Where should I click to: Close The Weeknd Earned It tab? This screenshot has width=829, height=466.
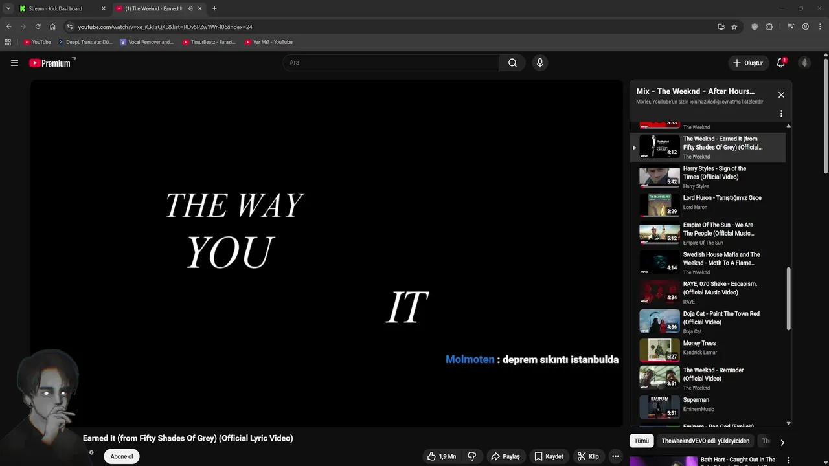[199, 8]
